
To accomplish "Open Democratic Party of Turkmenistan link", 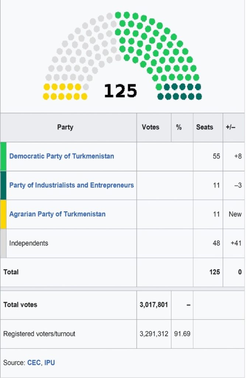I will (x=62, y=156).
